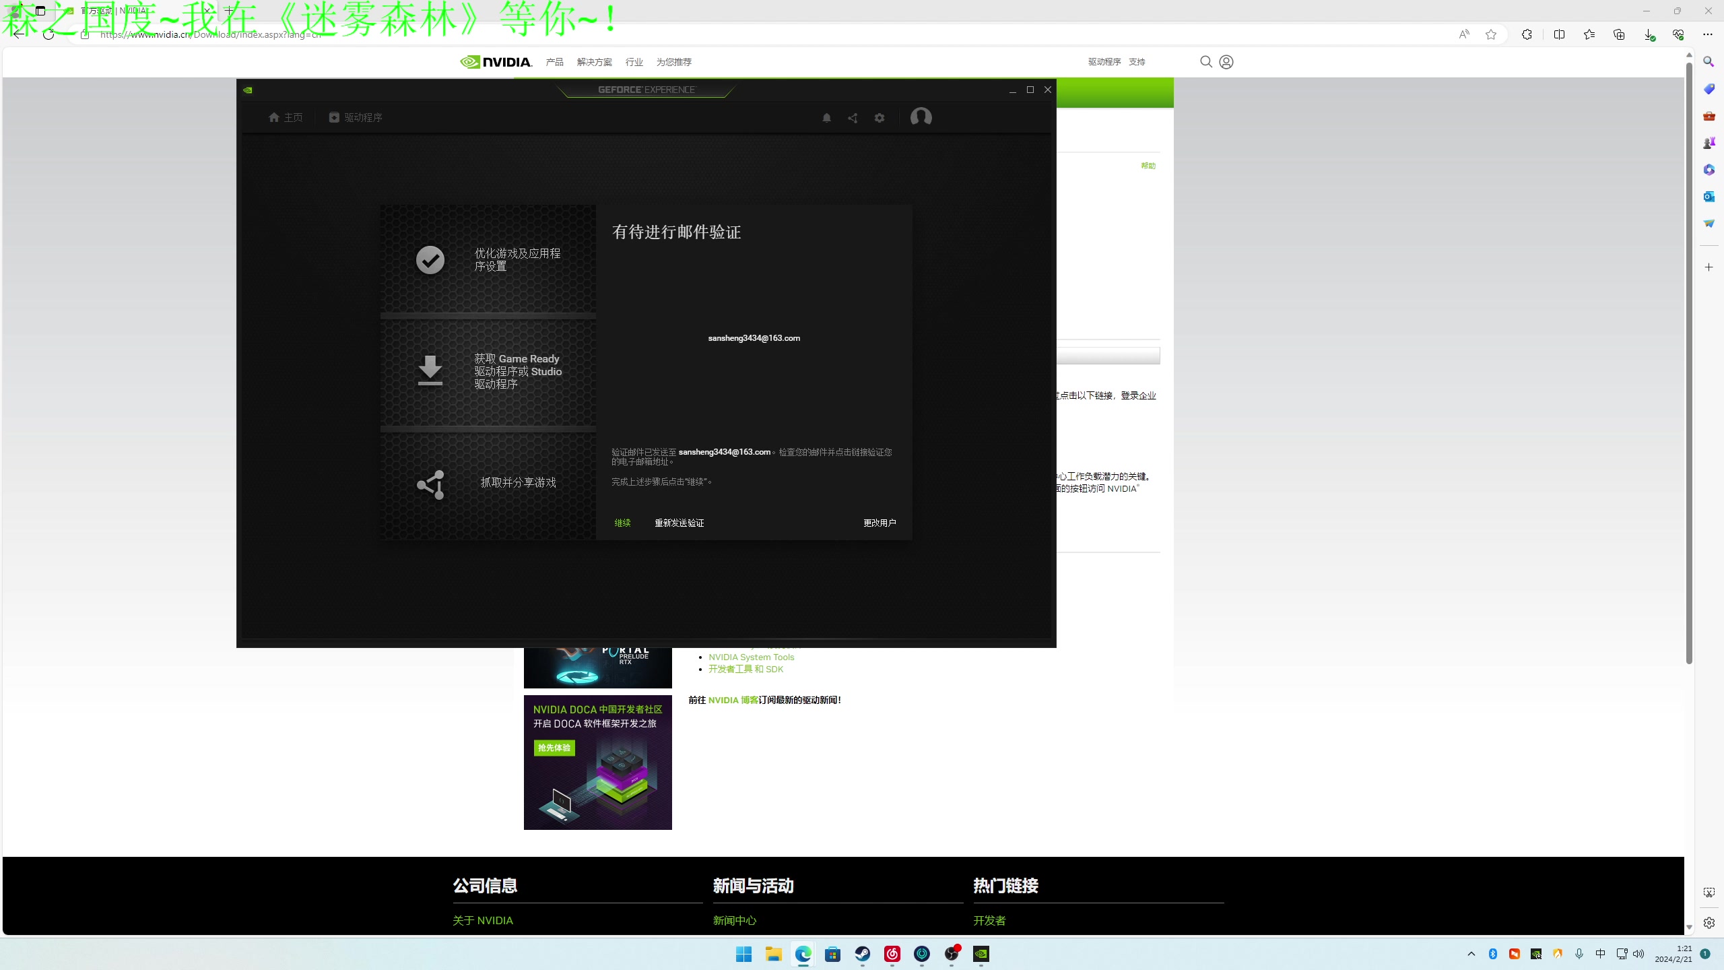
Task: Open Windows Start menu
Action: [743, 954]
